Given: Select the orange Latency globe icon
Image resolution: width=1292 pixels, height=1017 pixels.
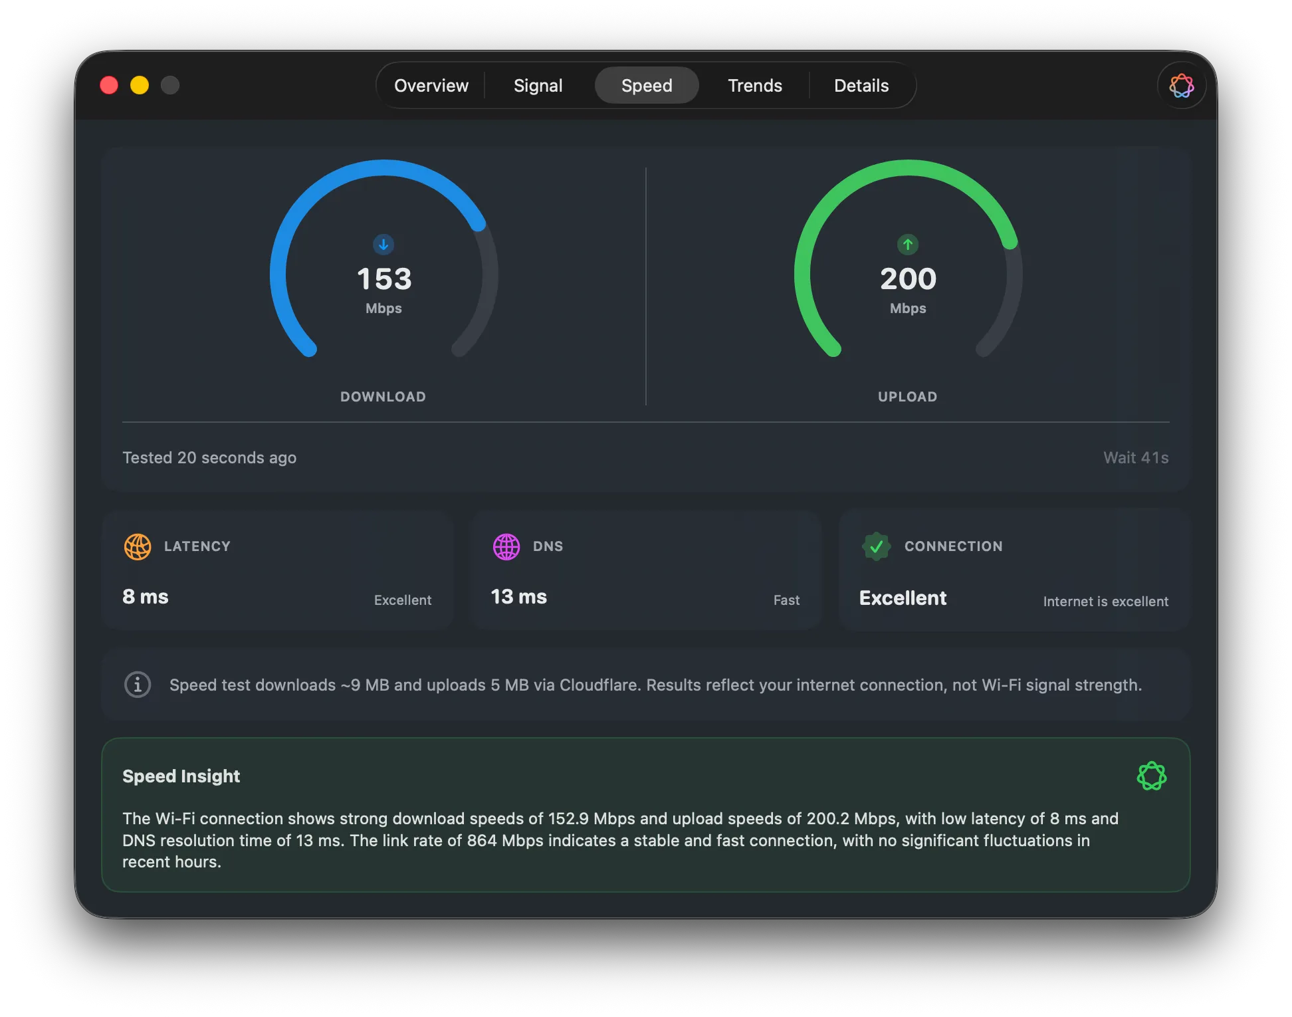Looking at the screenshot, I should point(138,546).
